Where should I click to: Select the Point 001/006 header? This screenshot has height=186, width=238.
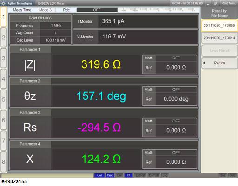(40, 18)
